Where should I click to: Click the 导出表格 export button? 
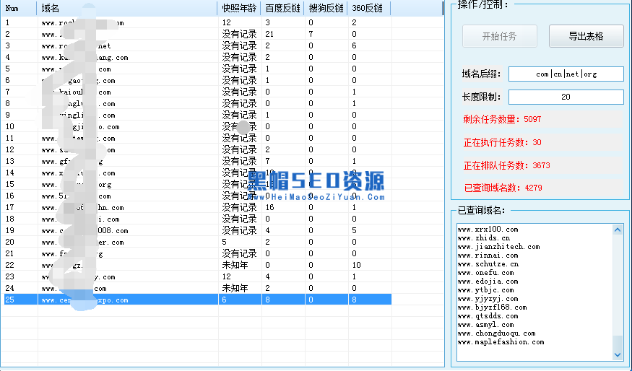click(x=586, y=36)
